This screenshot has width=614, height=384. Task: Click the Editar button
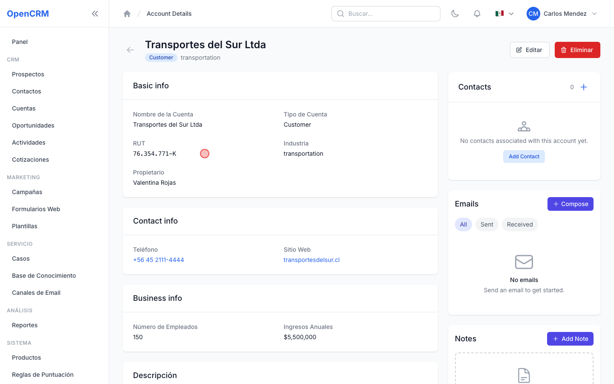530,50
